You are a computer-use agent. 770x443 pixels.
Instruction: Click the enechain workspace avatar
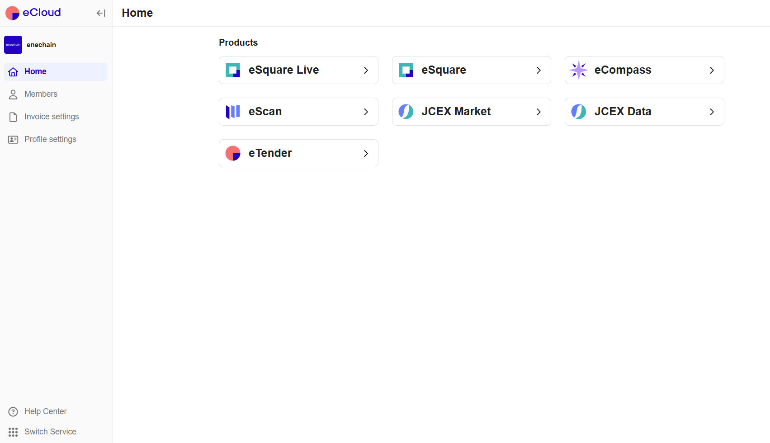tap(13, 44)
